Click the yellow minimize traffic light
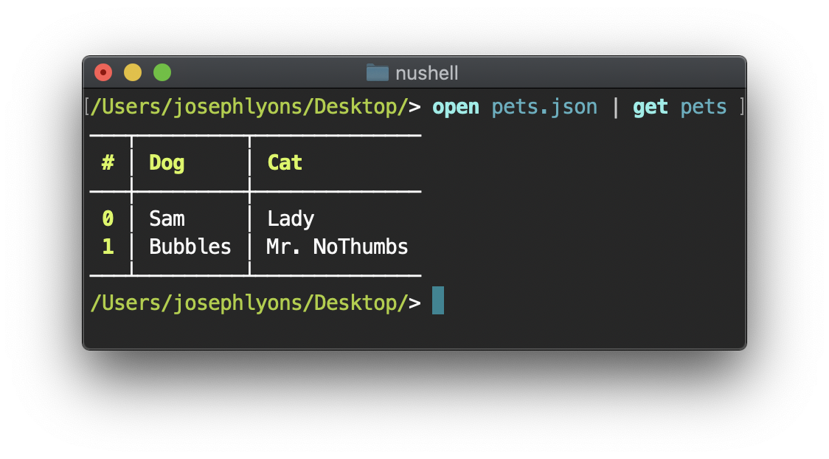The height and width of the screenshot is (459, 829). click(x=132, y=72)
